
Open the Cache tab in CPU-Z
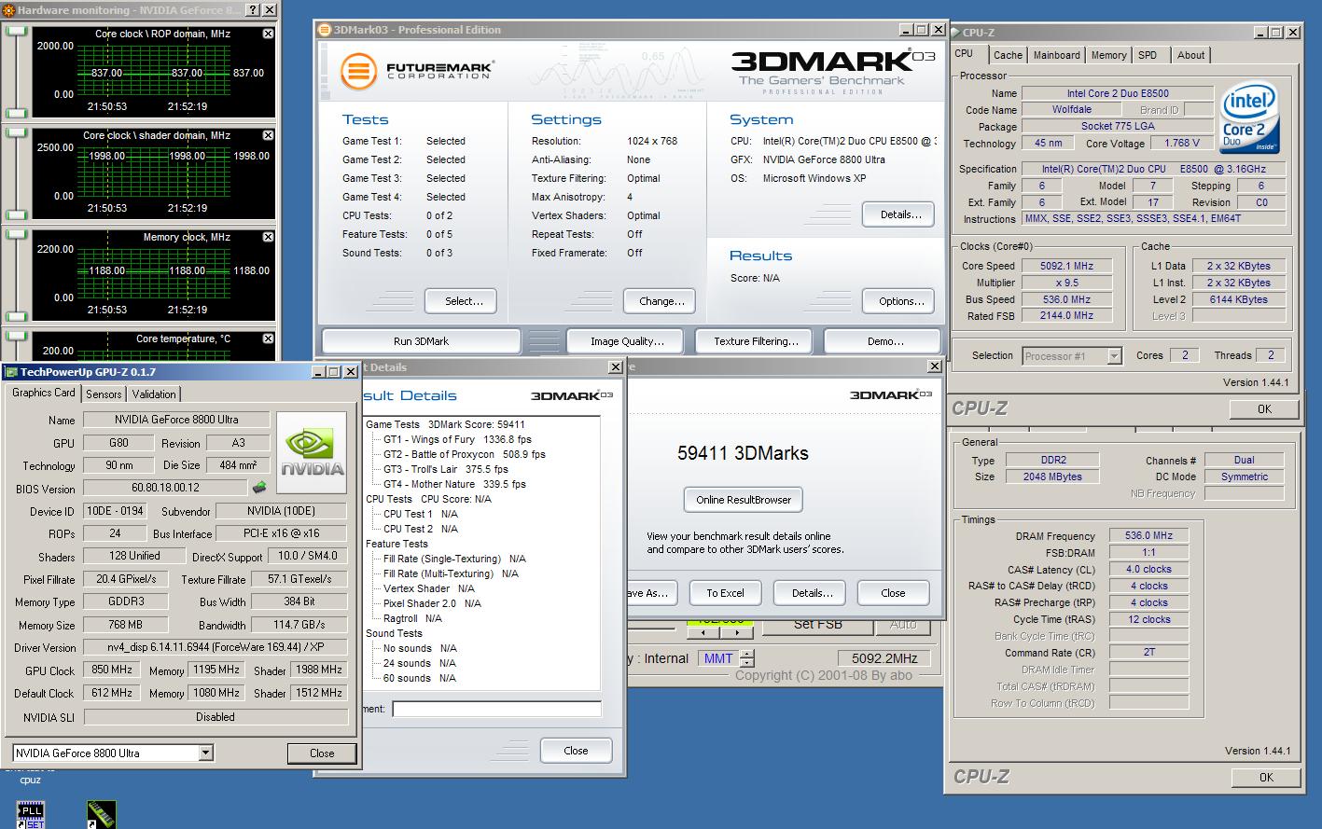click(1008, 55)
